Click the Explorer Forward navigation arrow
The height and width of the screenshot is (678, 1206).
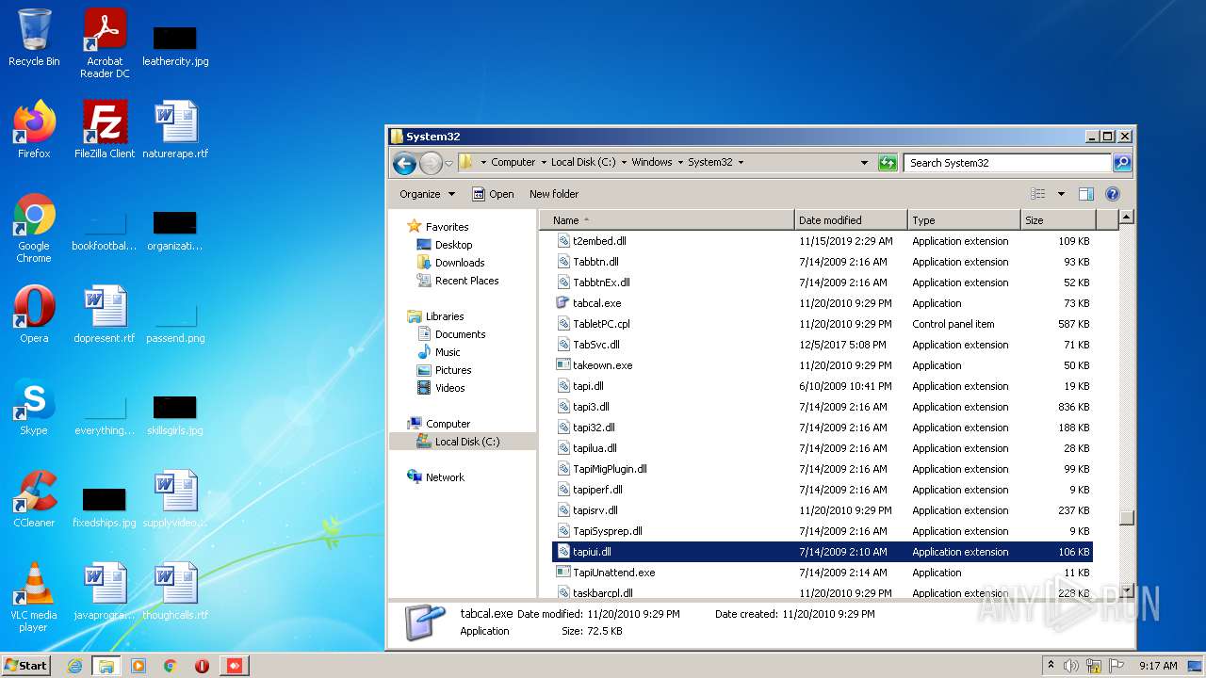[x=431, y=163]
